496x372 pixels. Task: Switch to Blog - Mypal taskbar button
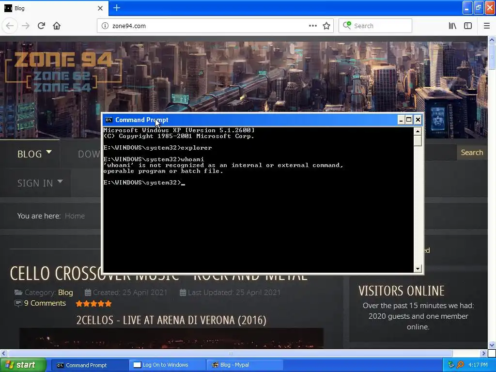245,365
